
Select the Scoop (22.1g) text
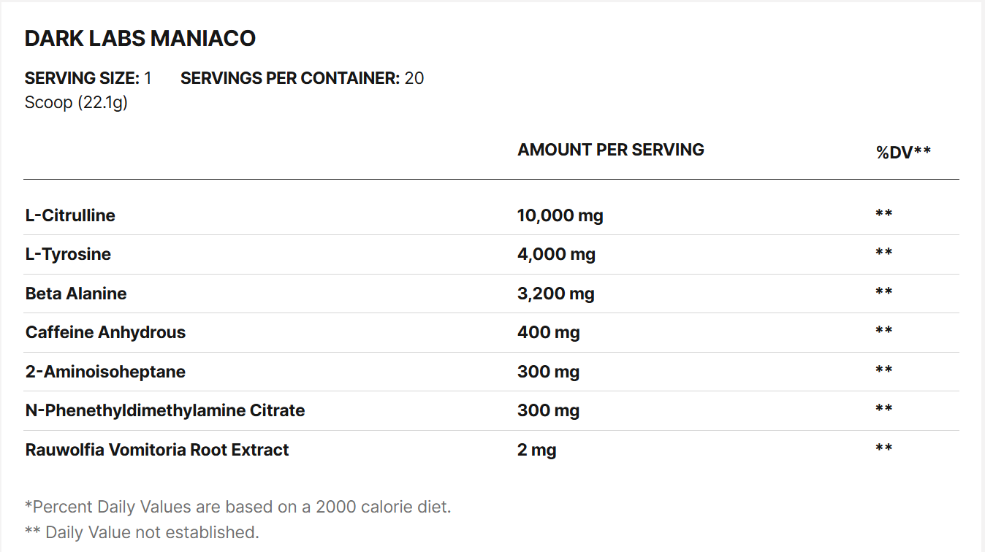click(x=76, y=102)
